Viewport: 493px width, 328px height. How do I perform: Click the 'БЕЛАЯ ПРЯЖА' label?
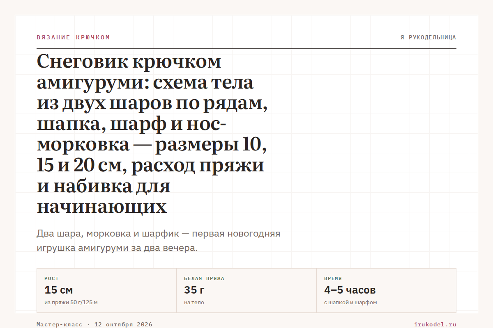point(204,278)
